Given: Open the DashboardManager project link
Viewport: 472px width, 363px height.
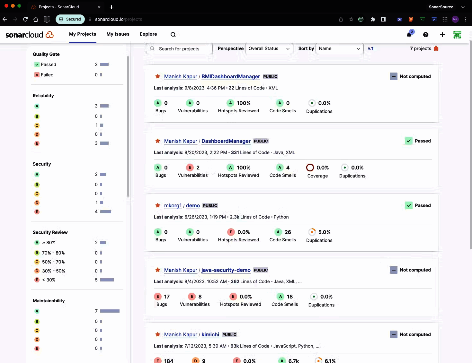Looking at the screenshot, I should click(x=226, y=141).
